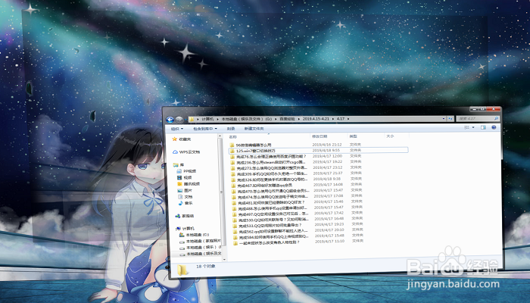
Task: Select folder 125.win7窗口切换技巧
Action: (x=318, y=151)
